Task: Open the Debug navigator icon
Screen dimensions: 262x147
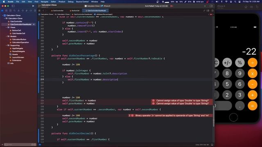Action: pyautogui.click(x=27, y=11)
